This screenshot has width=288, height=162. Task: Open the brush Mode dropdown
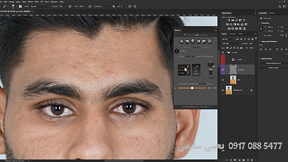point(40,6)
